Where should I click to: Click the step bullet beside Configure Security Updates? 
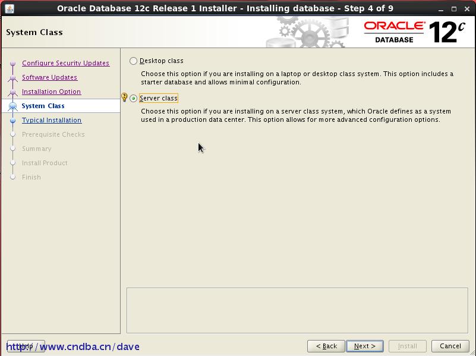tap(12, 64)
